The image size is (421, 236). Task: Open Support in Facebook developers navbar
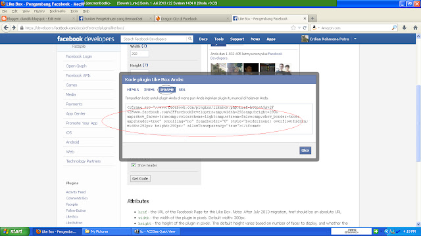[x=237, y=39]
